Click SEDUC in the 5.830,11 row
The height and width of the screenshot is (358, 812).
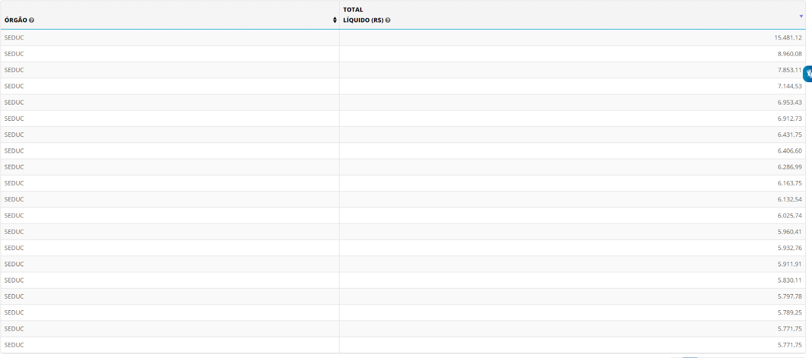tap(14, 280)
